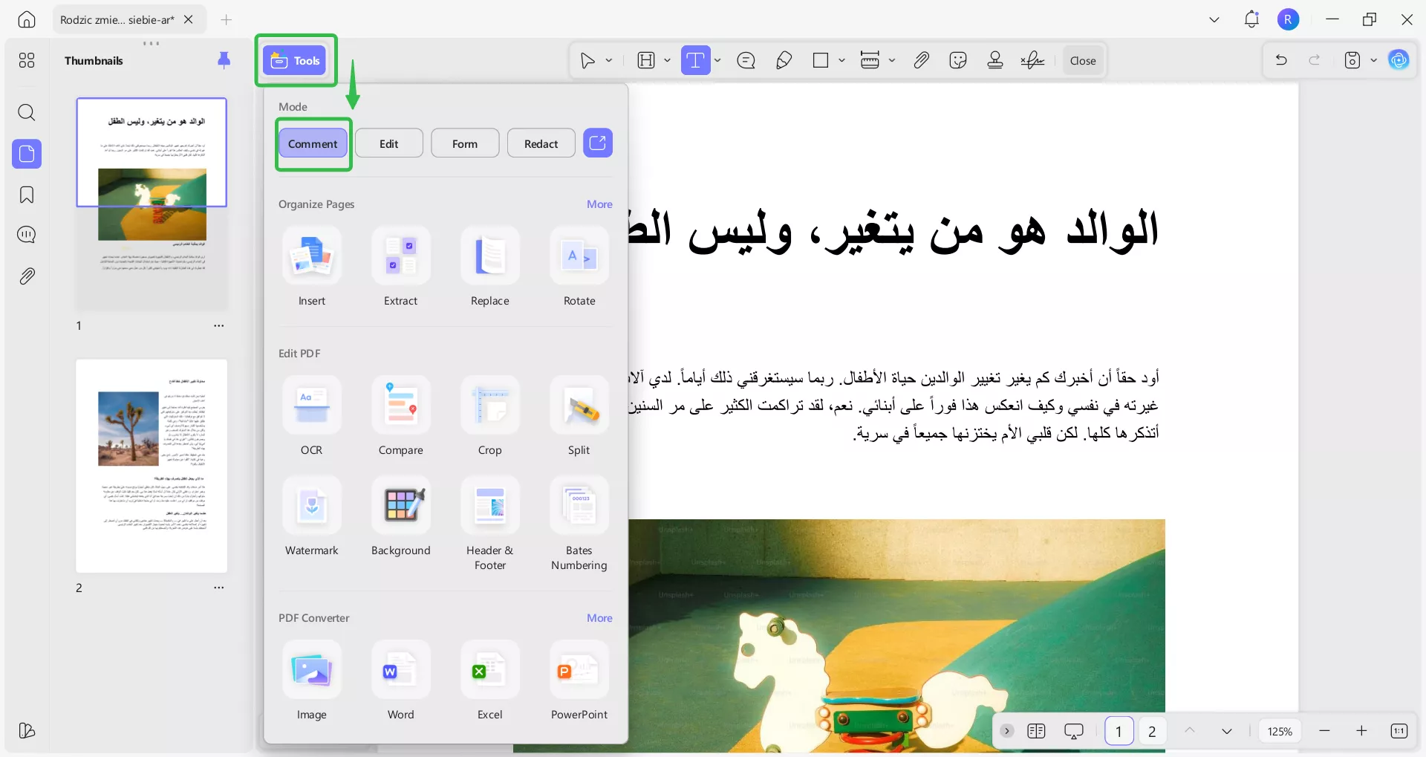This screenshot has height=757, width=1426.
Task: Select the Text comment tool
Action: [697, 60]
